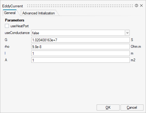Viewport: 146px width, 113px height.
Task: Click the dotted title bar grip
Action: click(80, 6)
